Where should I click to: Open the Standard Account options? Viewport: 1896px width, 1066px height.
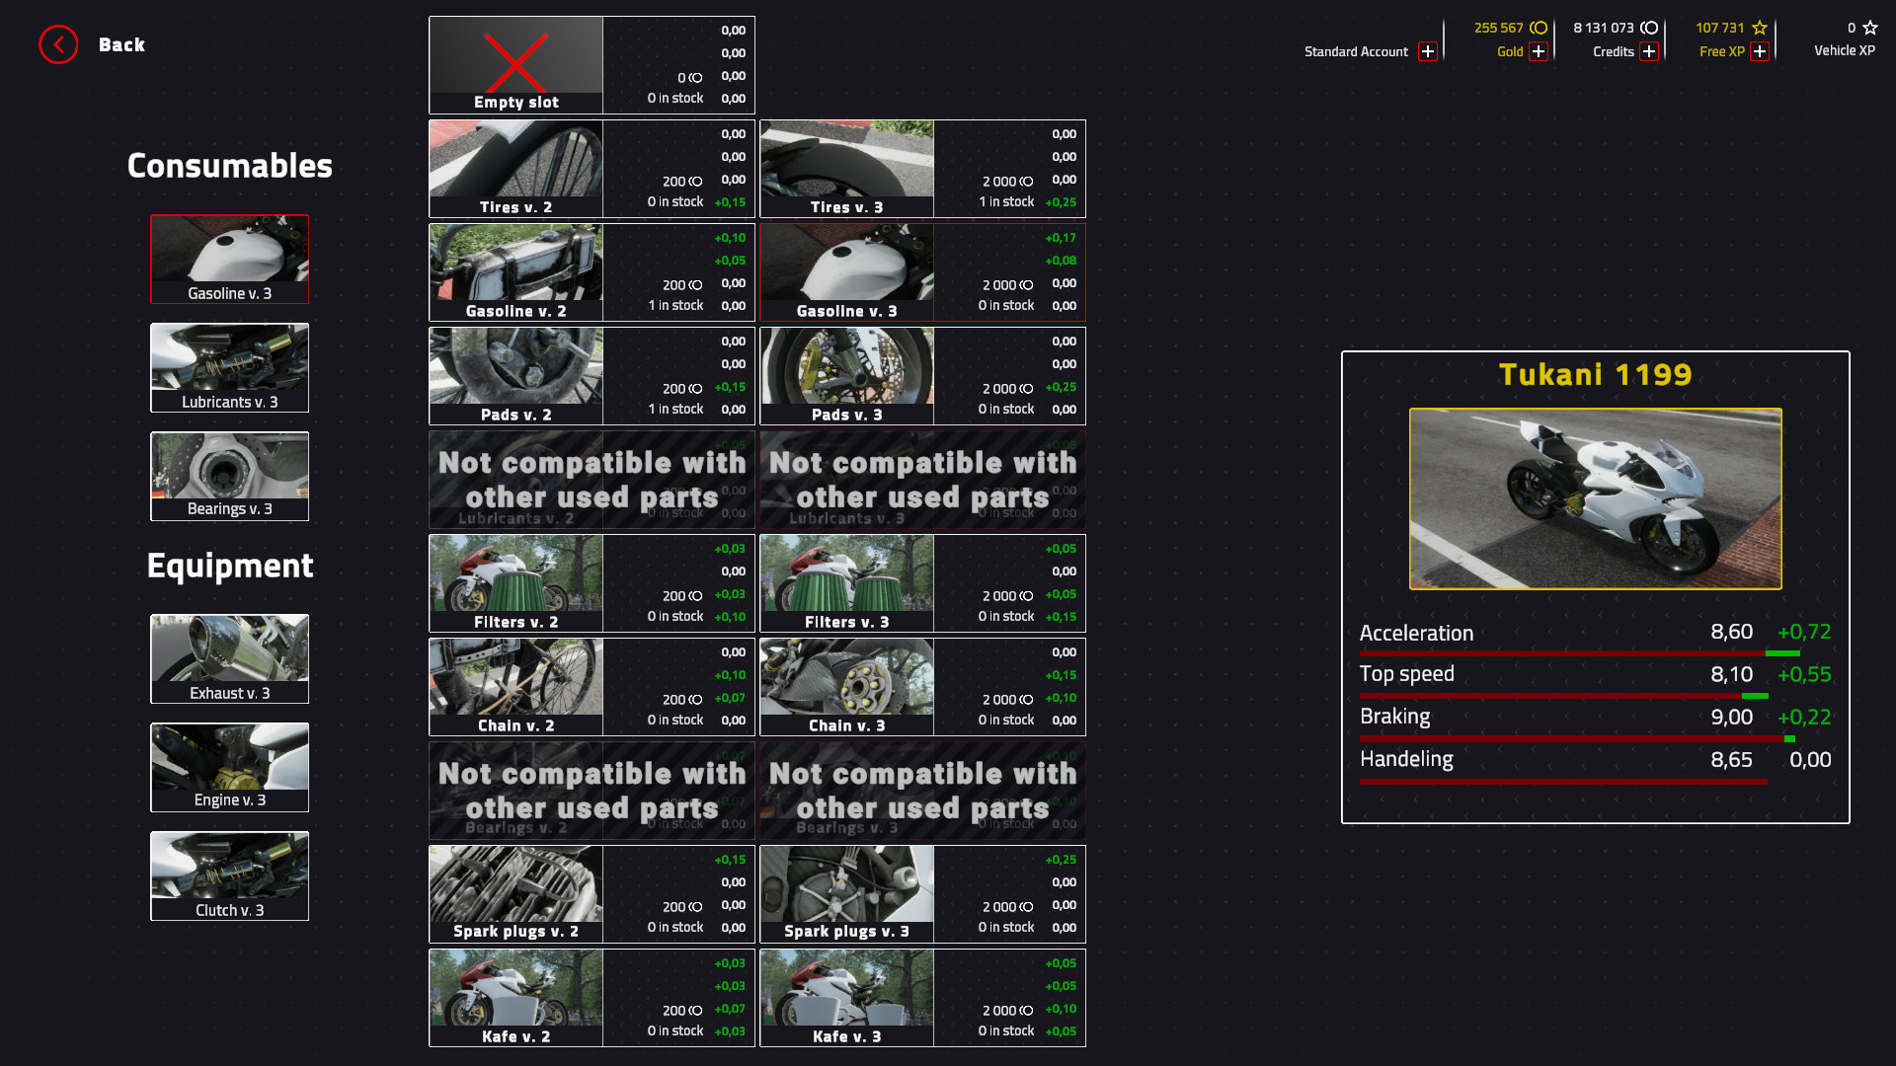[x=1427, y=51]
